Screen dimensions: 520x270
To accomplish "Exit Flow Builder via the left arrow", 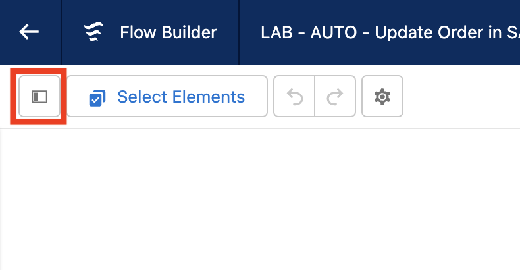I will pyautogui.click(x=30, y=32).
